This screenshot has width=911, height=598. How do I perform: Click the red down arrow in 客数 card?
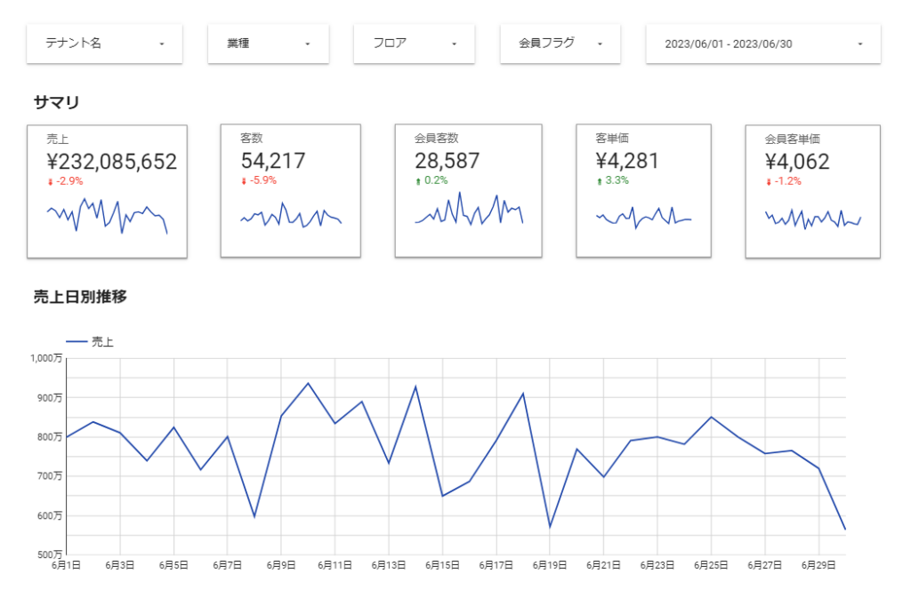tap(244, 181)
